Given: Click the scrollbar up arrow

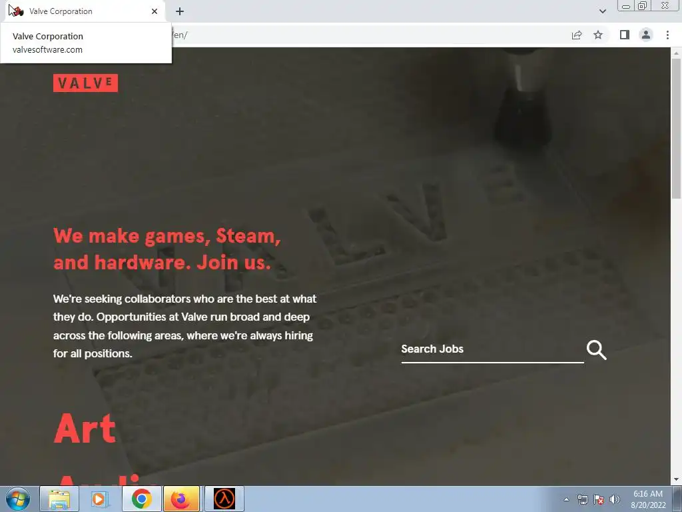Looking at the screenshot, I should point(676,53).
